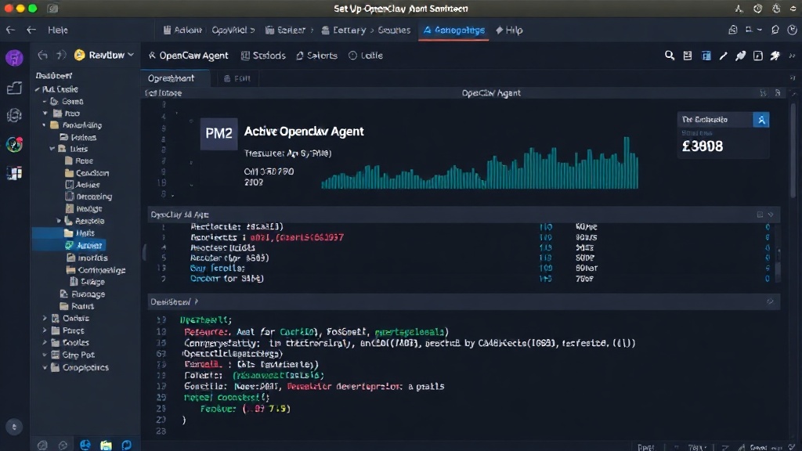
Task: Click the rocket icon in the top toolbar
Action: tap(775, 56)
